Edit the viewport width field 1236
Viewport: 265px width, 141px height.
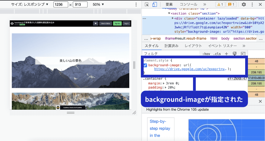point(61,5)
